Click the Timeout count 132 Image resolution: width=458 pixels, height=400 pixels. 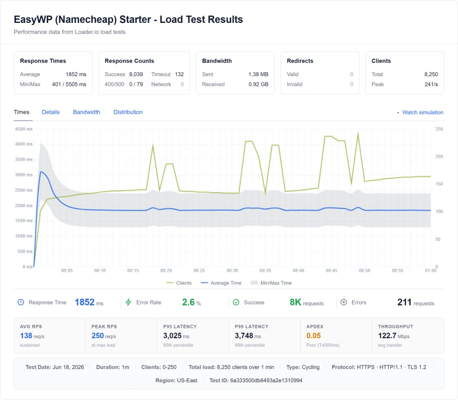coord(179,74)
